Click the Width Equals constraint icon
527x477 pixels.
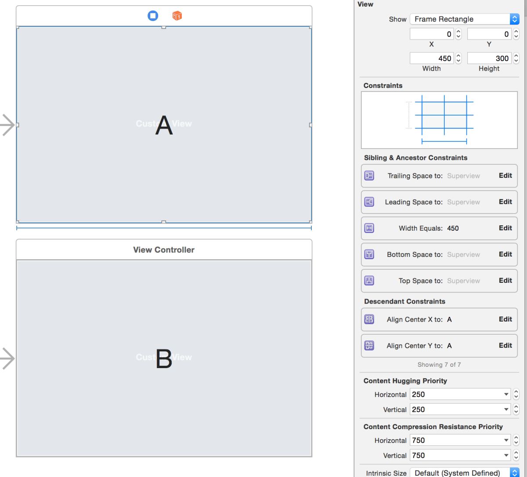tap(369, 228)
